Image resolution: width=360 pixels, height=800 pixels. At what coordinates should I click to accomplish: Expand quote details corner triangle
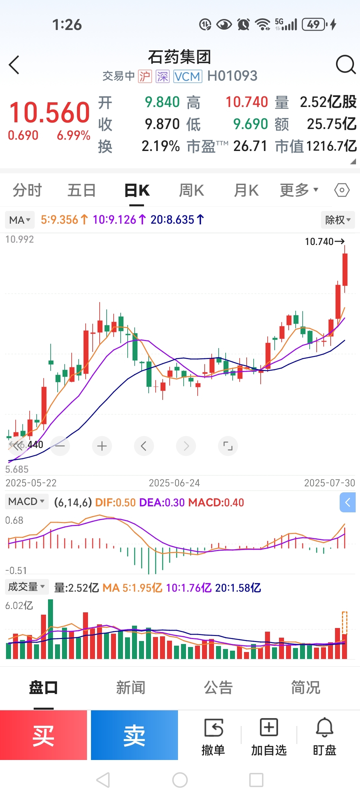(x=353, y=161)
